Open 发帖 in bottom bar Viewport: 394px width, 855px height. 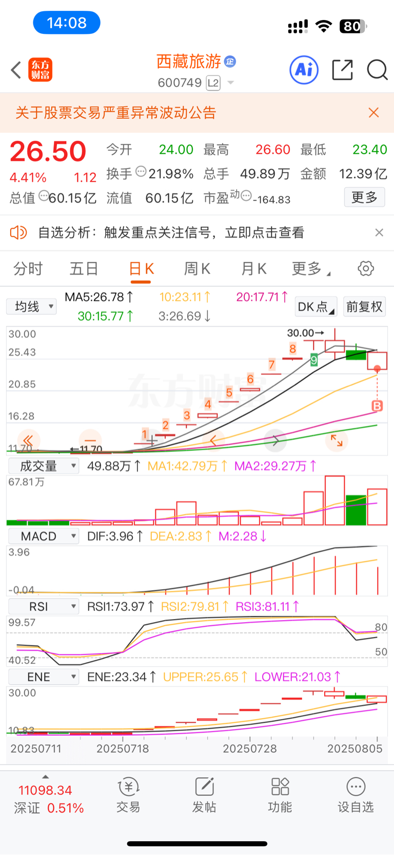point(204,795)
